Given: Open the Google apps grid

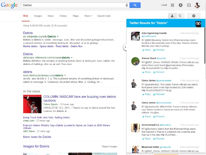Looking at the screenshot, I should pos(172,5).
